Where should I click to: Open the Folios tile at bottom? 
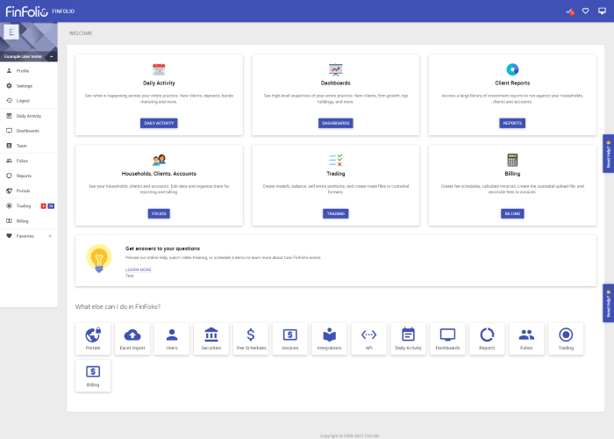click(x=526, y=339)
